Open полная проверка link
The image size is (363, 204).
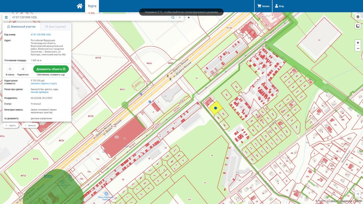coord(39,92)
